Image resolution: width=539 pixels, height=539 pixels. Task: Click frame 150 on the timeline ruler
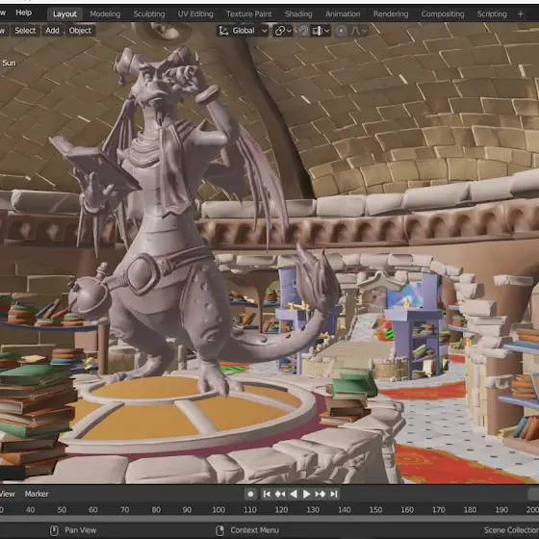375,510
